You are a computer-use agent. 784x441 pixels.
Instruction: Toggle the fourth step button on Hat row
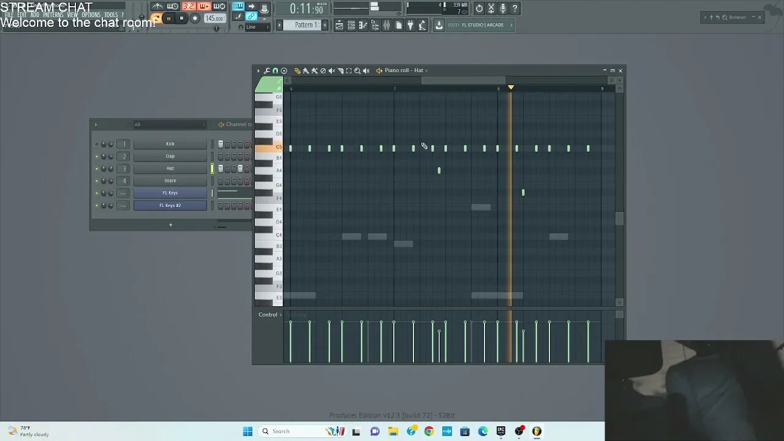point(240,168)
